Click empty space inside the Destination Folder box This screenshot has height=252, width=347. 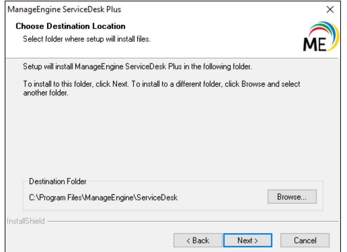pos(223,198)
